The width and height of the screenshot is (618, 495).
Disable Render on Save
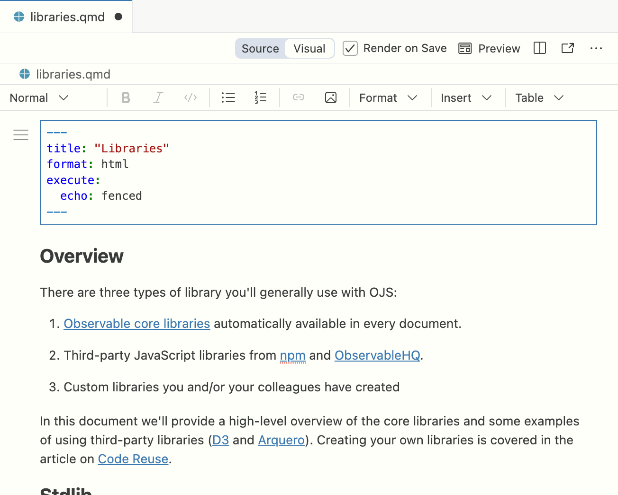350,48
